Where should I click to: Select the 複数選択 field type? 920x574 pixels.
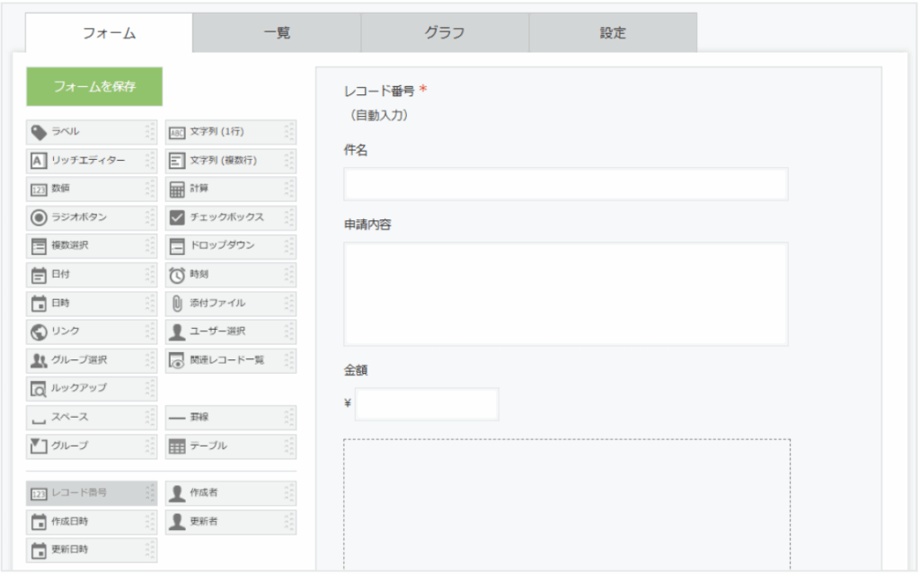coord(90,246)
